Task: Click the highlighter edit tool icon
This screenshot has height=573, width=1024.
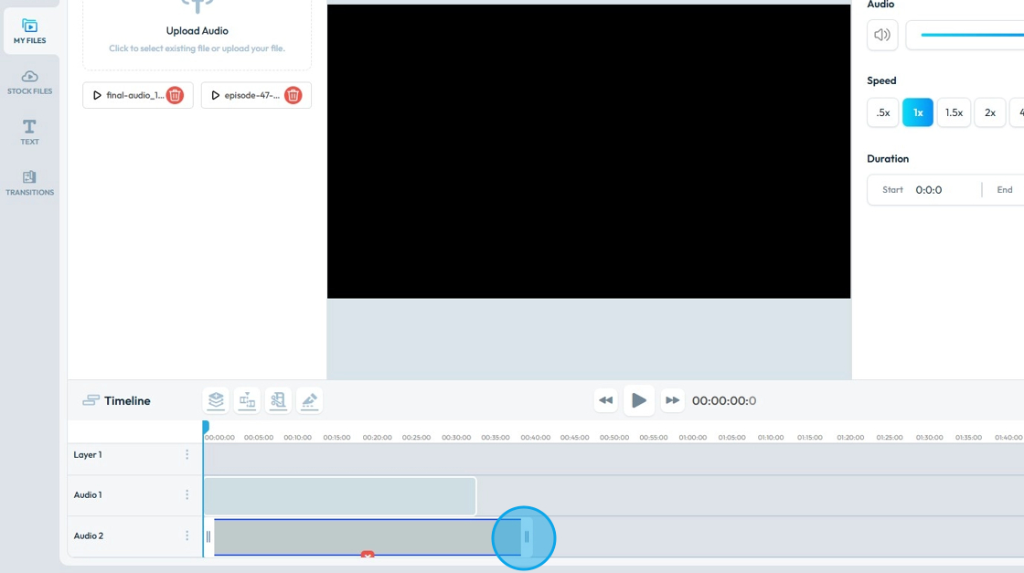Action: coord(310,400)
